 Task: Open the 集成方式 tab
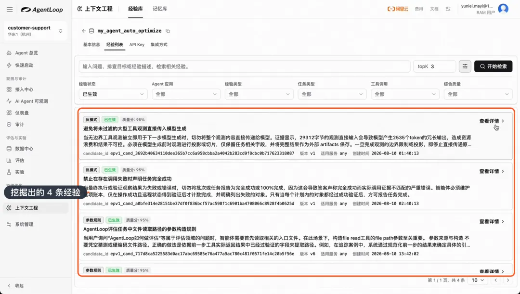click(159, 45)
